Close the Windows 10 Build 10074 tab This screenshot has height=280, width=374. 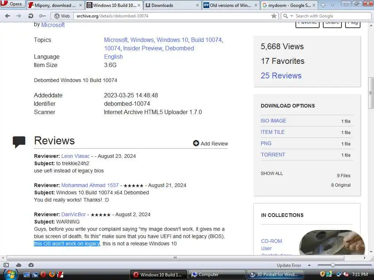pos(139,5)
